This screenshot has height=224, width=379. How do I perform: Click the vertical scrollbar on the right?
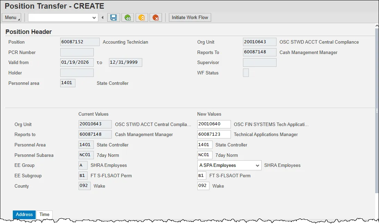tap(377, 111)
